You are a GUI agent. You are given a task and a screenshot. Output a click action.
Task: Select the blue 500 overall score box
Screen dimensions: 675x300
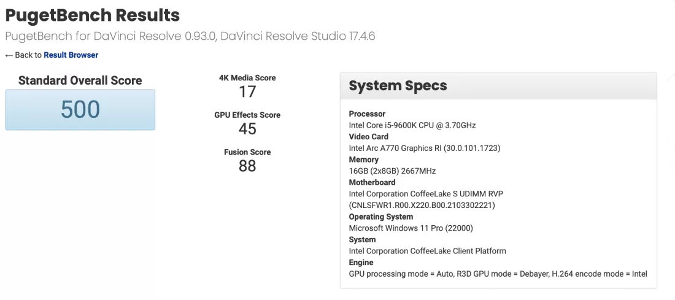click(x=80, y=110)
